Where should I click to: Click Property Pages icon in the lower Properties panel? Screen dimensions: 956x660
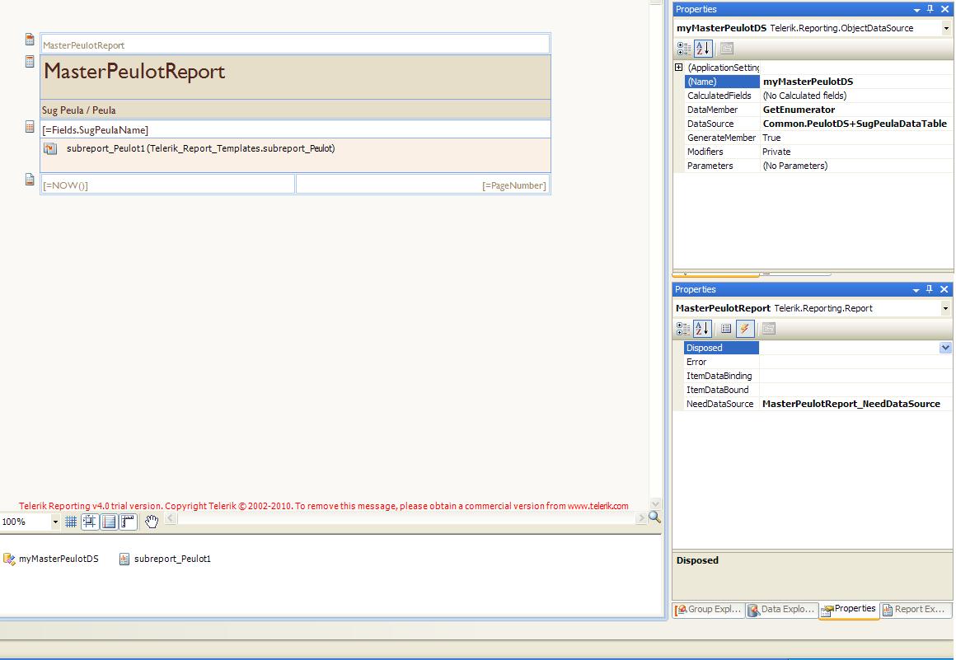pyautogui.click(x=769, y=329)
